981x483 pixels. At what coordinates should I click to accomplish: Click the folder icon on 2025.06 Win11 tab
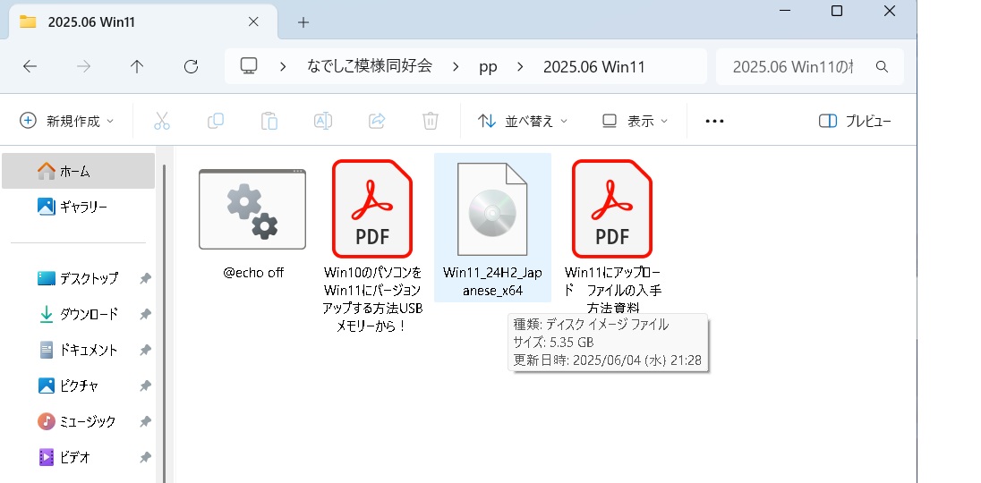point(28,21)
